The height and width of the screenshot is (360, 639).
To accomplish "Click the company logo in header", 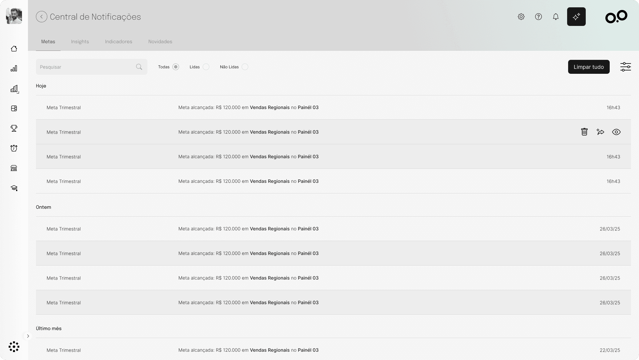I will coord(616,17).
